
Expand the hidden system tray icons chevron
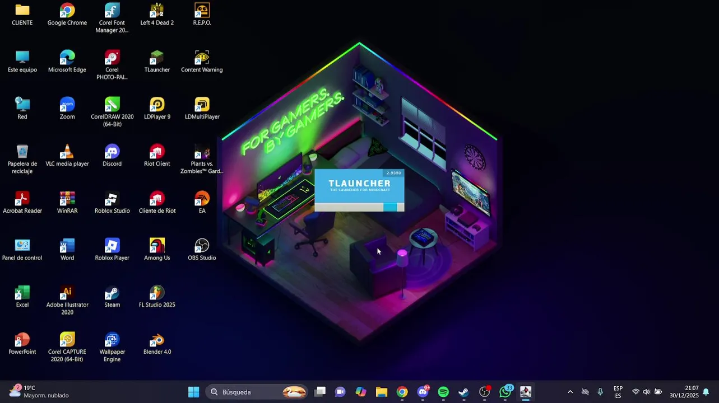(x=570, y=392)
